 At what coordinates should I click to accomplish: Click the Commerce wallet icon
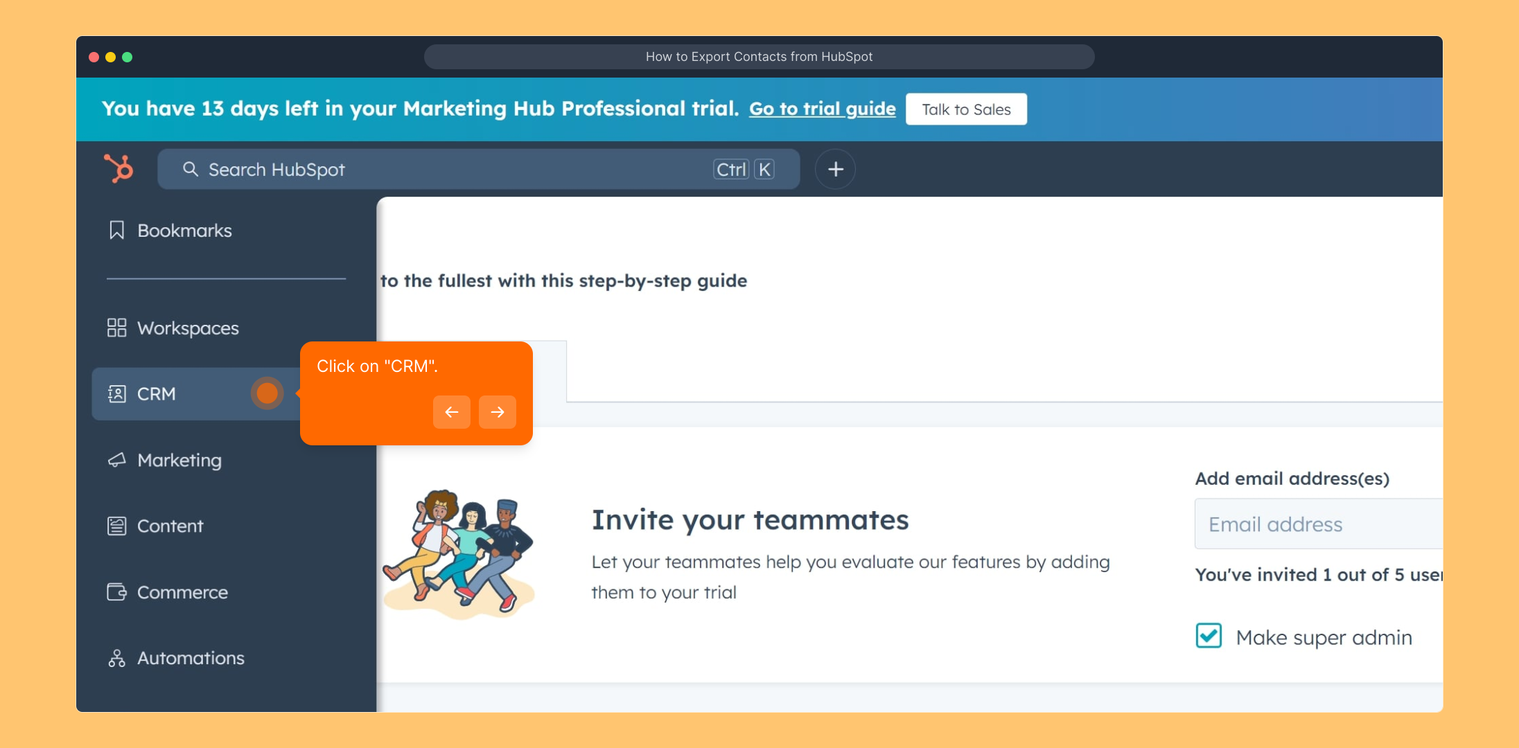[116, 592]
